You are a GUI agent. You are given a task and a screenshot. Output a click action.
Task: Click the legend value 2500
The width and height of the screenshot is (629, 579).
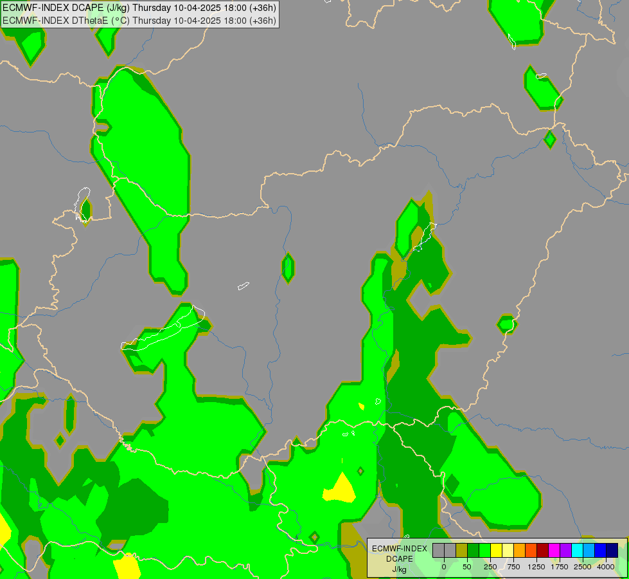[583, 567]
